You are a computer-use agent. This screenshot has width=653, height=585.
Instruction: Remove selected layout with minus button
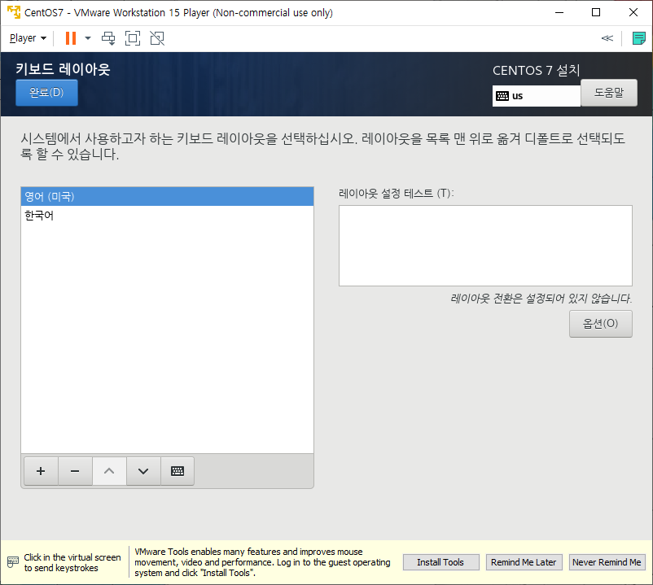[x=75, y=471]
